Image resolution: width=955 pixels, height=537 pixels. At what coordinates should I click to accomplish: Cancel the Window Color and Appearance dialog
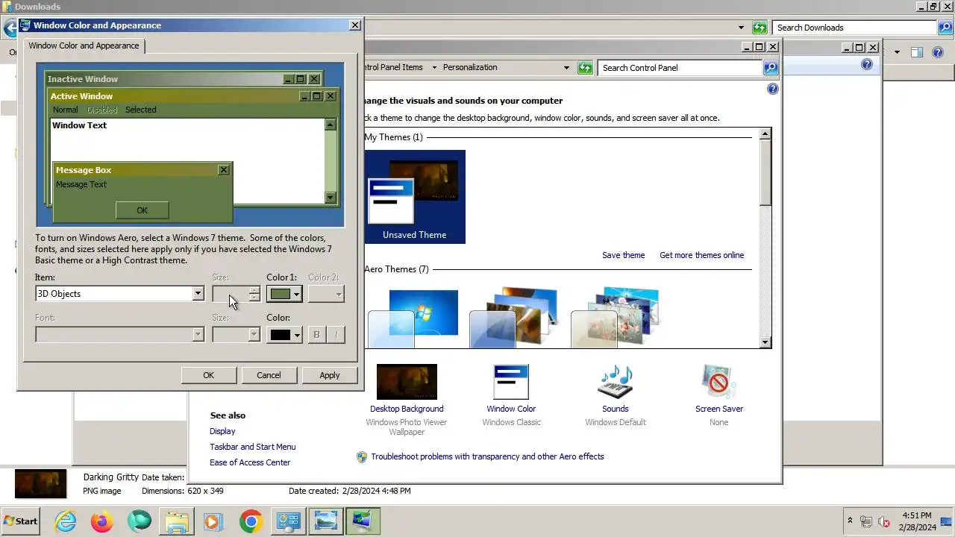pyautogui.click(x=269, y=375)
